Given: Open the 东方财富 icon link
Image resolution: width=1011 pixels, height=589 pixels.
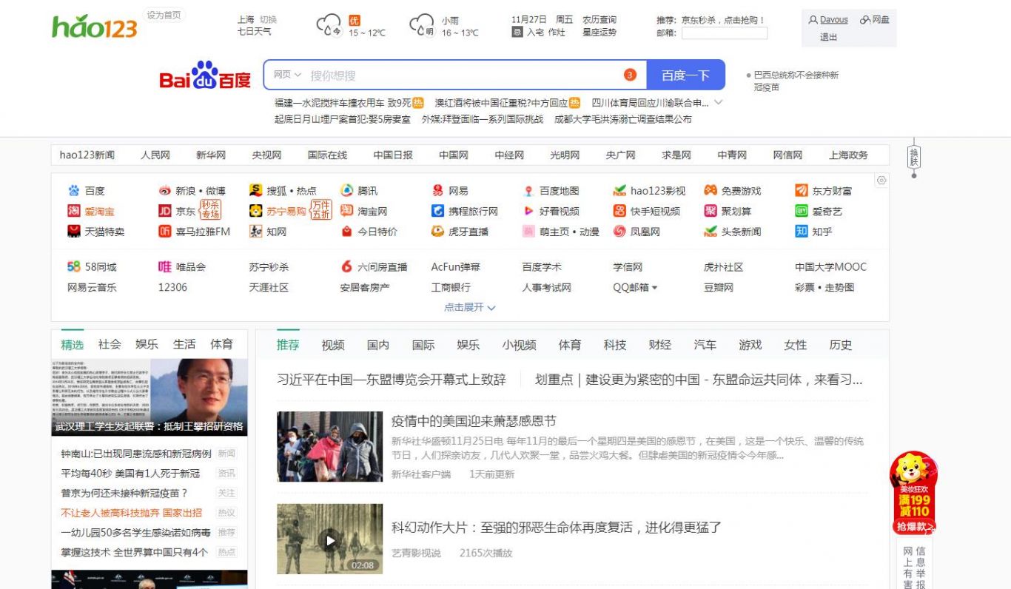Looking at the screenshot, I should [802, 191].
